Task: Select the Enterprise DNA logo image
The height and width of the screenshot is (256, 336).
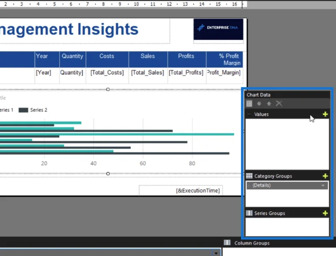Action: pyautogui.click(x=218, y=29)
